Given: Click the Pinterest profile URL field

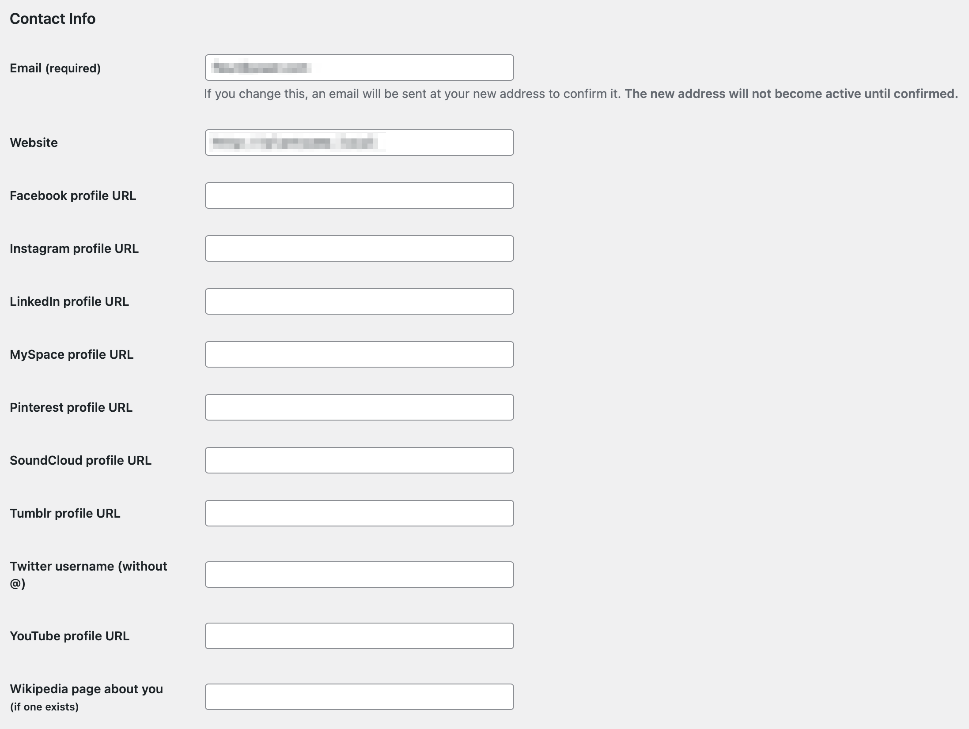Looking at the screenshot, I should pos(359,407).
